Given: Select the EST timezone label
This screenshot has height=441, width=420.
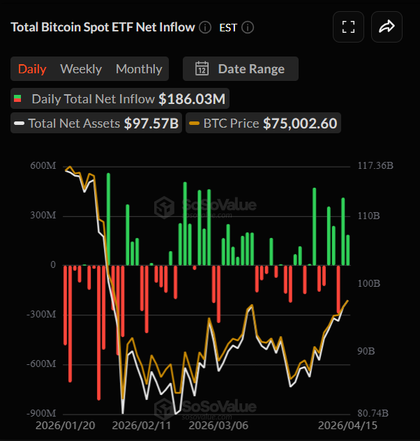Looking at the screenshot, I should (227, 28).
